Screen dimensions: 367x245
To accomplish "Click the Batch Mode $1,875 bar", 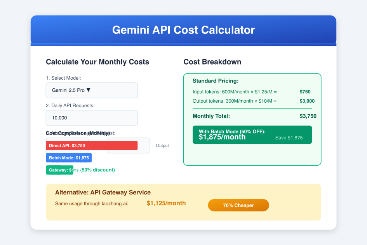I will coord(69,157).
